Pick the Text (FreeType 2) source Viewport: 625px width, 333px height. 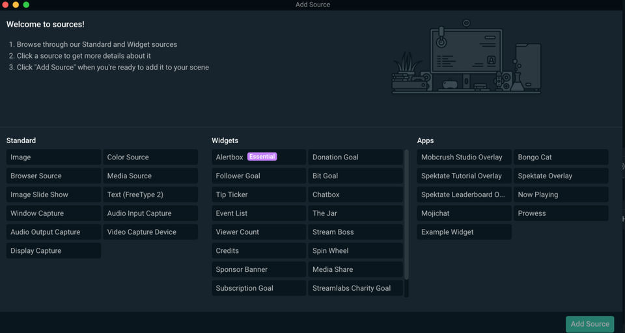[150, 194]
